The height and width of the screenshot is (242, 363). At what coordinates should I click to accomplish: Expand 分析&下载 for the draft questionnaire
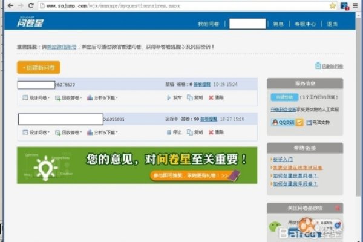click(102, 98)
